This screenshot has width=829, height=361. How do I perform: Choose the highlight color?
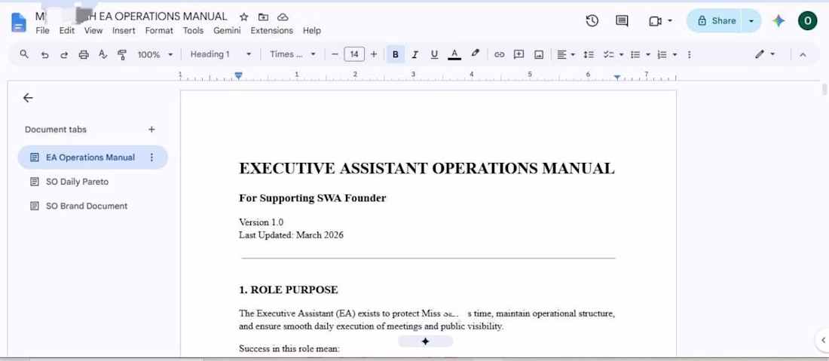coord(475,54)
